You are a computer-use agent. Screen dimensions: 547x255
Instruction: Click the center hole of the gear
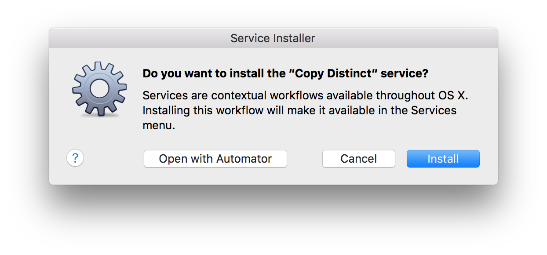[x=99, y=88]
